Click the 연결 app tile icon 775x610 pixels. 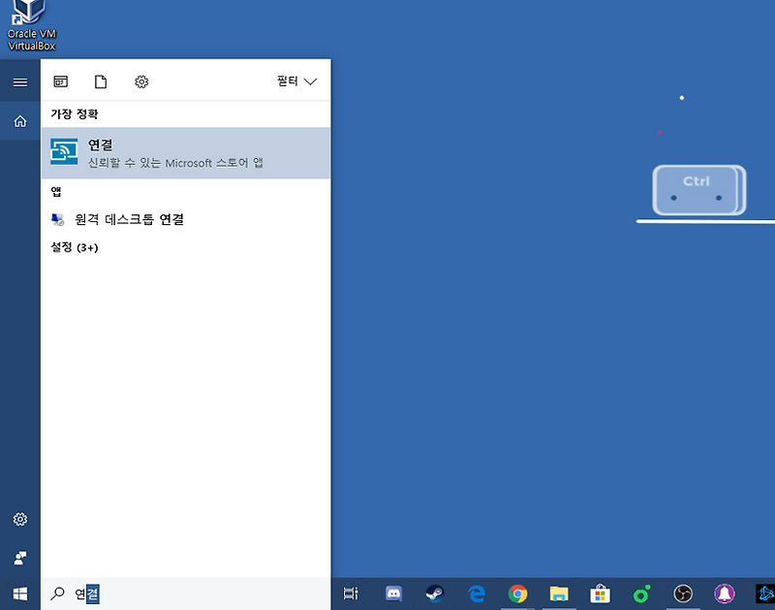[x=64, y=152]
